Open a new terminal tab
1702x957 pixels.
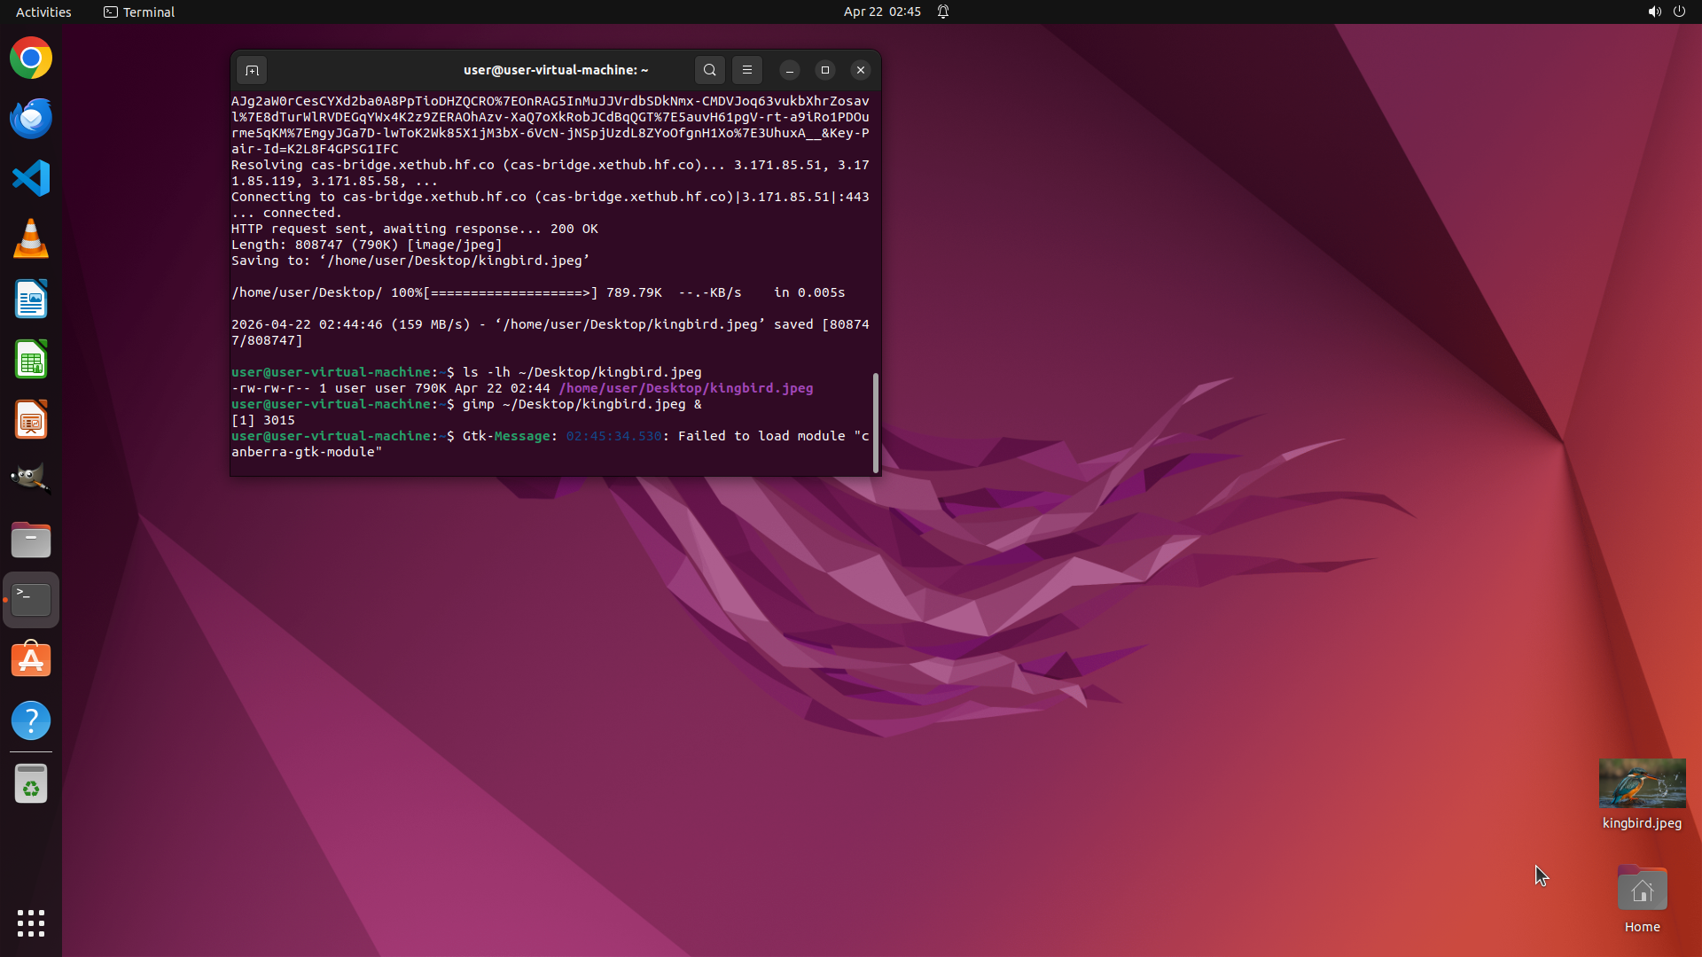(x=252, y=70)
